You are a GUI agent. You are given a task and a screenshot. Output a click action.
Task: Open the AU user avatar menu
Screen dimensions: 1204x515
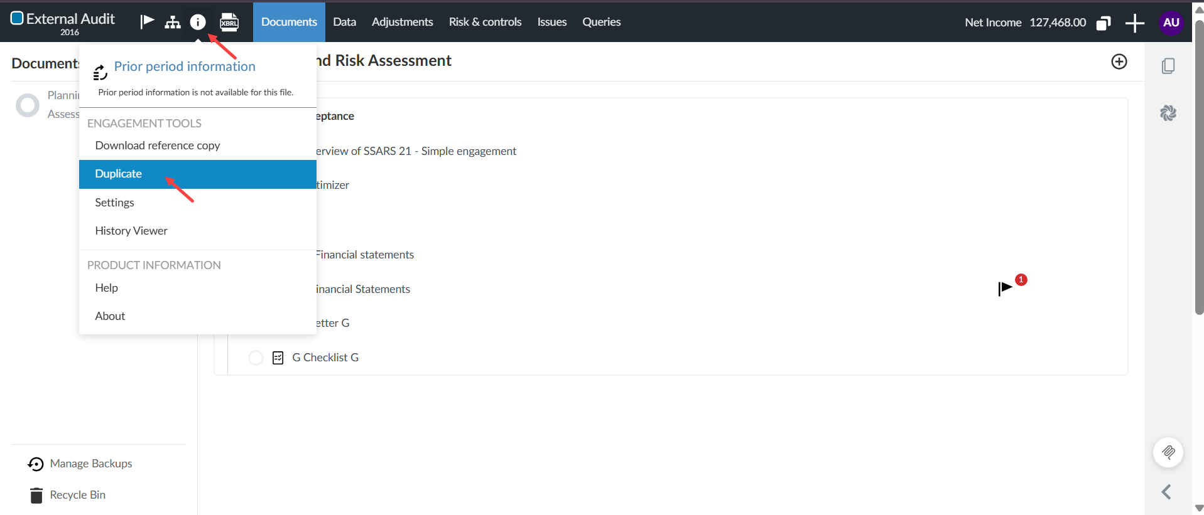[x=1171, y=23]
